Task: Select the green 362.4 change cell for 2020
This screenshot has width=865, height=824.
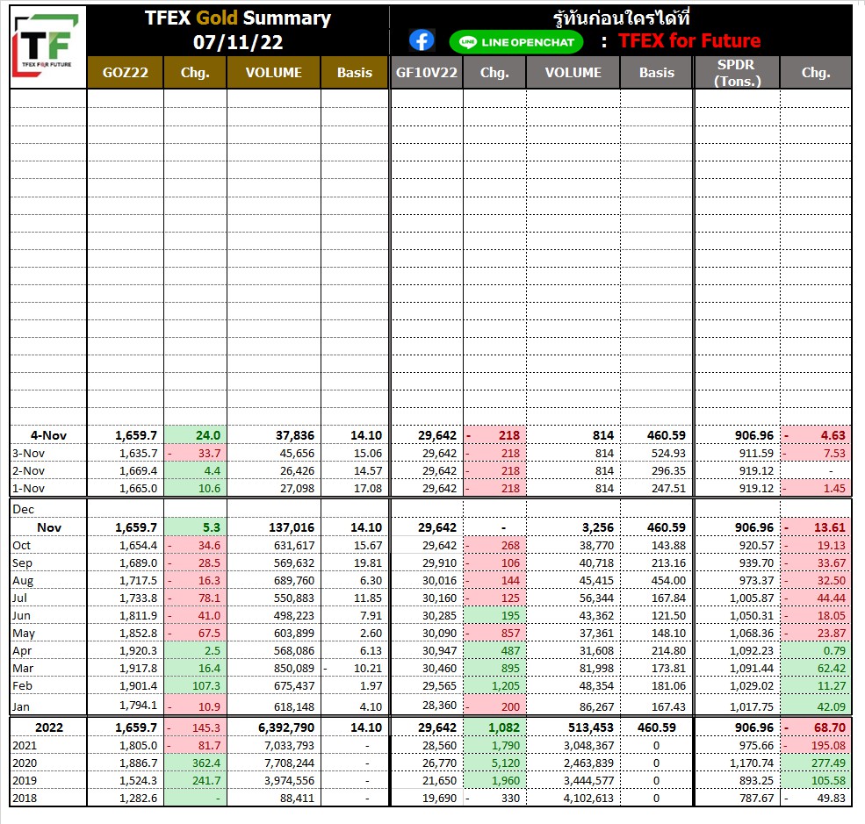Action: tap(195, 764)
